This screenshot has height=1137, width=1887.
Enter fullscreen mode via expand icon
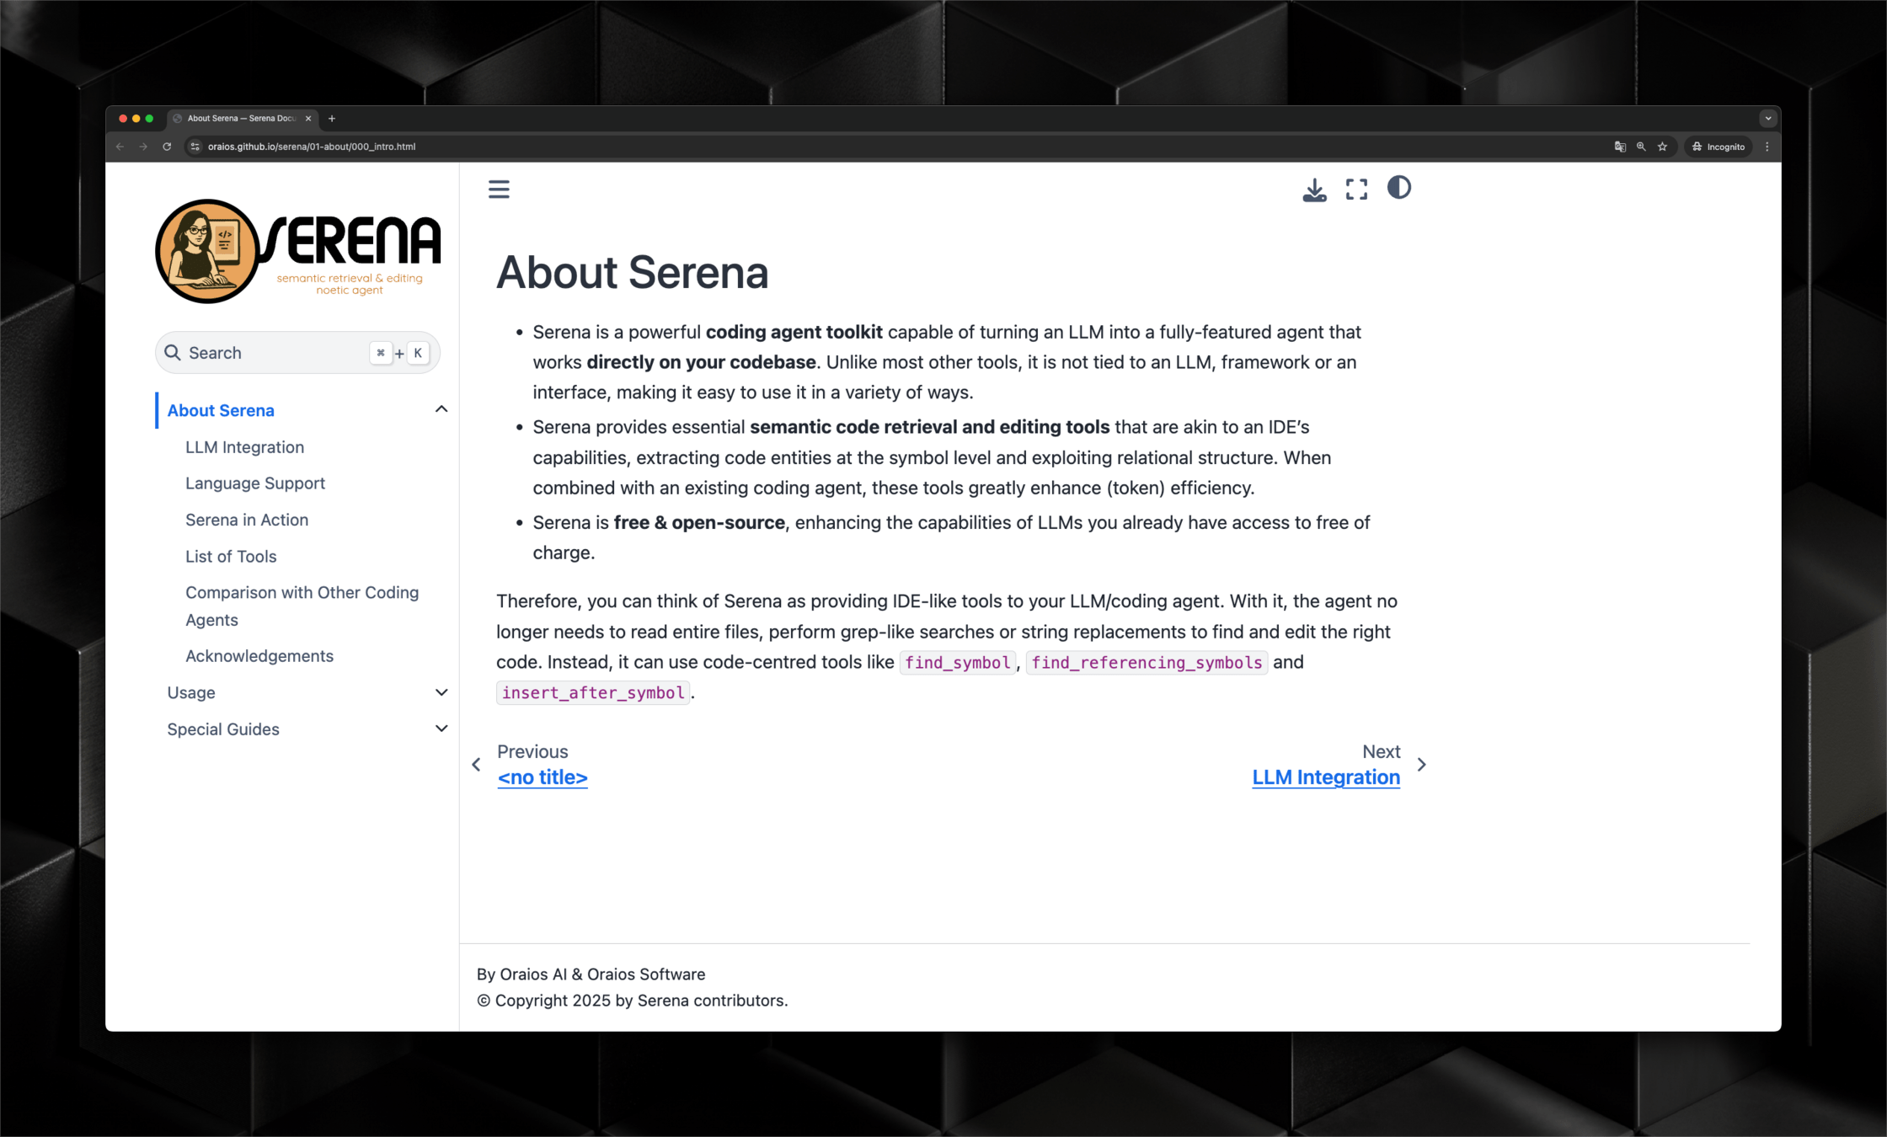(1356, 189)
